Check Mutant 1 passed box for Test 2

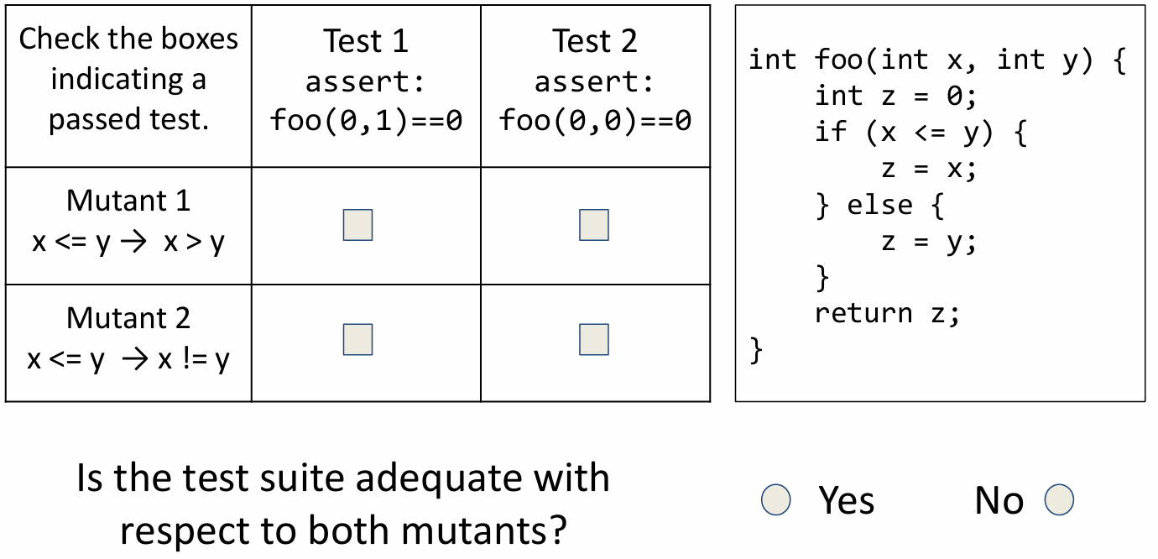pyautogui.click(x=594, y=225)
